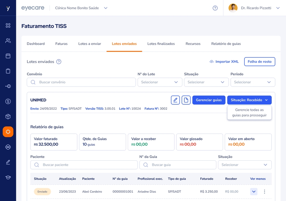Click the document icon button next to Gerenciar guias
The width and height of the screenshot is (286, 201).
[186, 100]
